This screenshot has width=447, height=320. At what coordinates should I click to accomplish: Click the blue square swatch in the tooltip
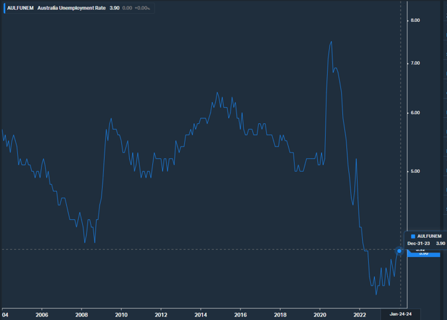pyautogui.click(x=413, y=236)
